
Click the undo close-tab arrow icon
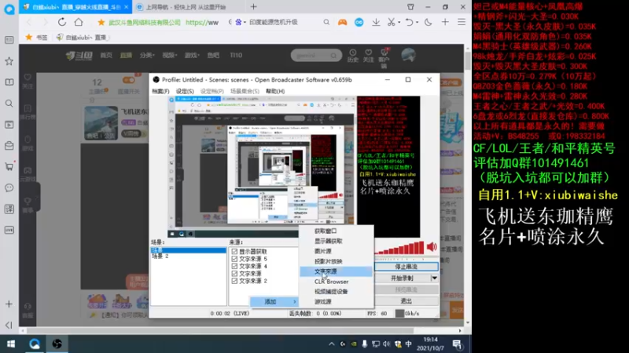pyautogui.click(x=409, y=23)
